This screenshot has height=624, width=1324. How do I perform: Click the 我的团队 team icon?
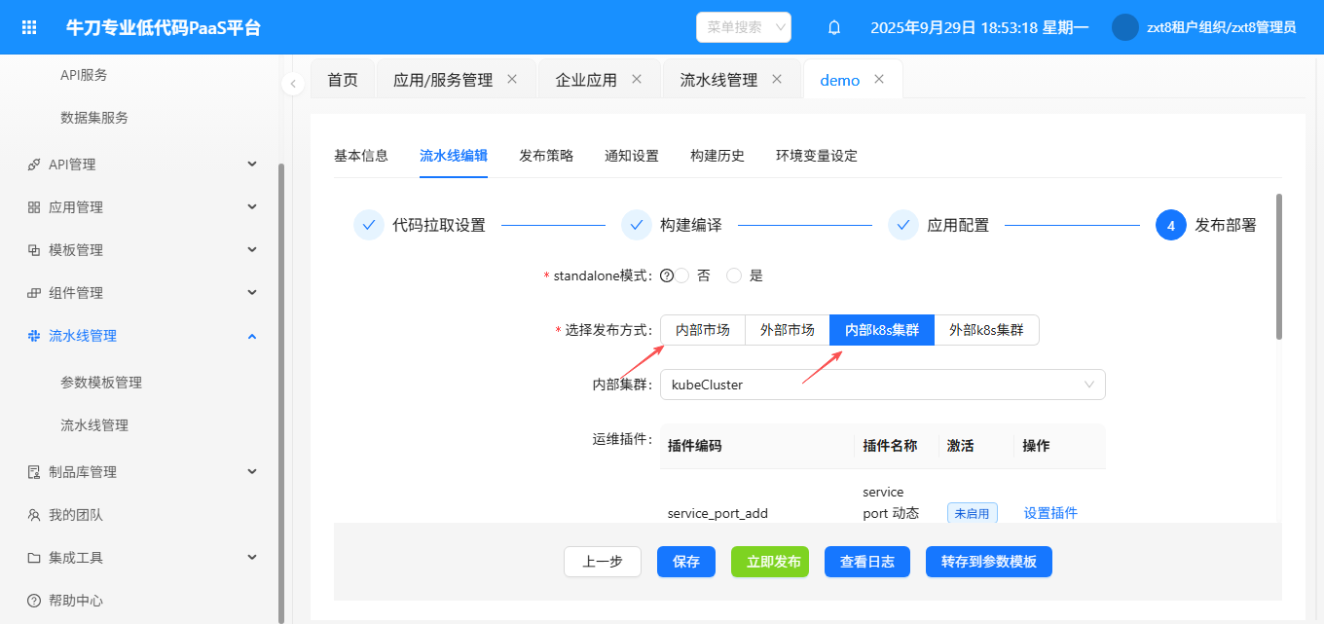point(34,515)
